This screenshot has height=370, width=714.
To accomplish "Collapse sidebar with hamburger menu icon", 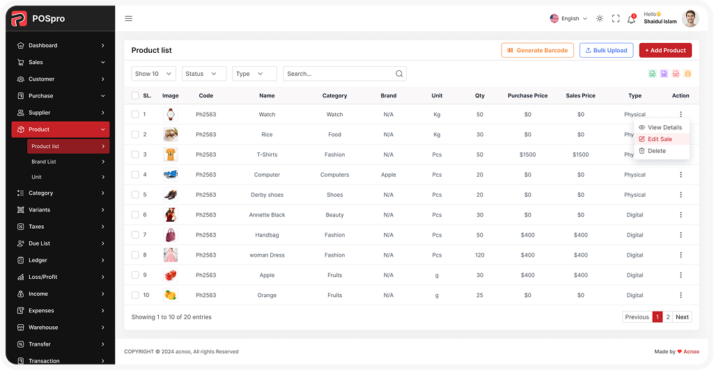I will click(x=128, y=19).
